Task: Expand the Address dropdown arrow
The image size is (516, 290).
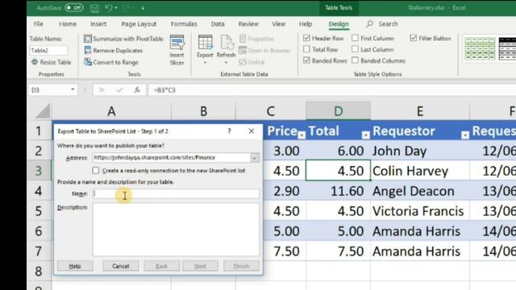Action: pyautogui.click(x=255, y=158)
